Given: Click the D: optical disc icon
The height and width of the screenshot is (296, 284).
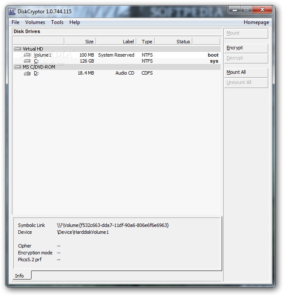Looking at the screenshot, I should point(27,73).
